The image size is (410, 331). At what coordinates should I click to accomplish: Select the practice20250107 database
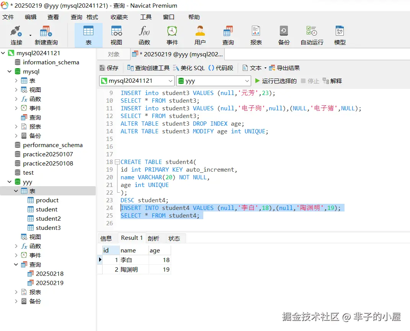point(48,154)
